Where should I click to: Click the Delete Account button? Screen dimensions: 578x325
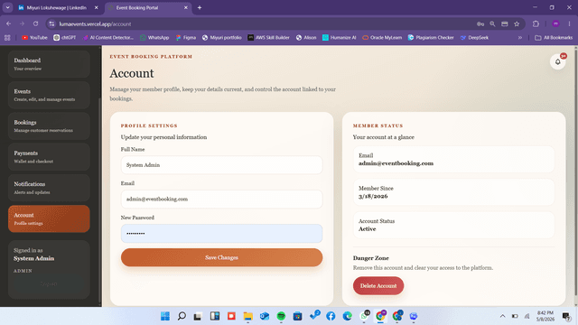click(x=378, y=285)
